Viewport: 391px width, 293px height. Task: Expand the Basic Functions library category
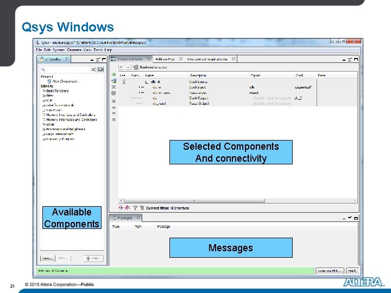(43, 91)
